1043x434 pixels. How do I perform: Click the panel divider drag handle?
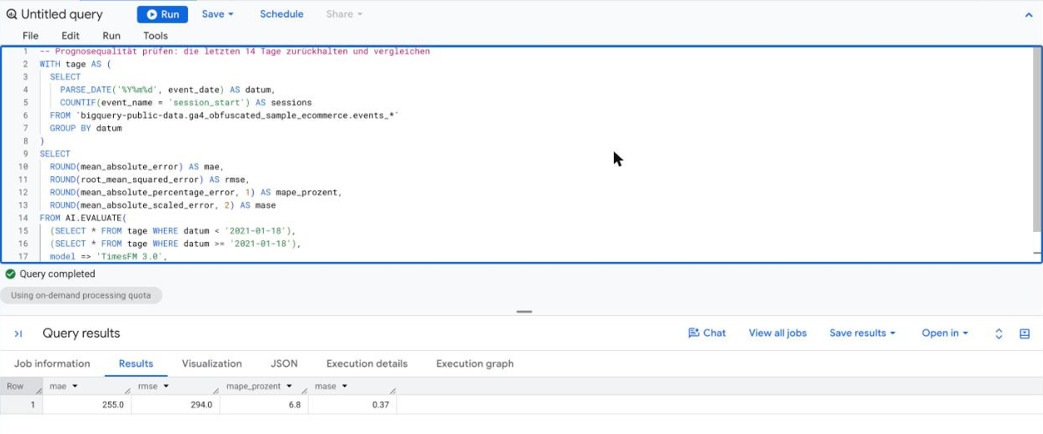click(524, 312)
